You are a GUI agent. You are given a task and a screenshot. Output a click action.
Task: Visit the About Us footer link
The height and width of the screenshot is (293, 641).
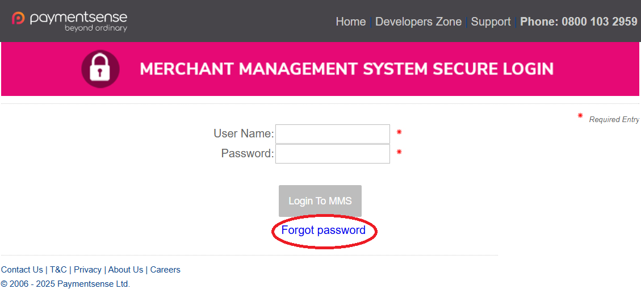pyautogui.click(x=126, y=270)
